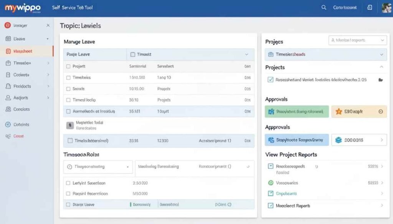Collapse the Projects section with the up chevron
393x224 pixels.
pyautogui.click(x=381, y=67)
